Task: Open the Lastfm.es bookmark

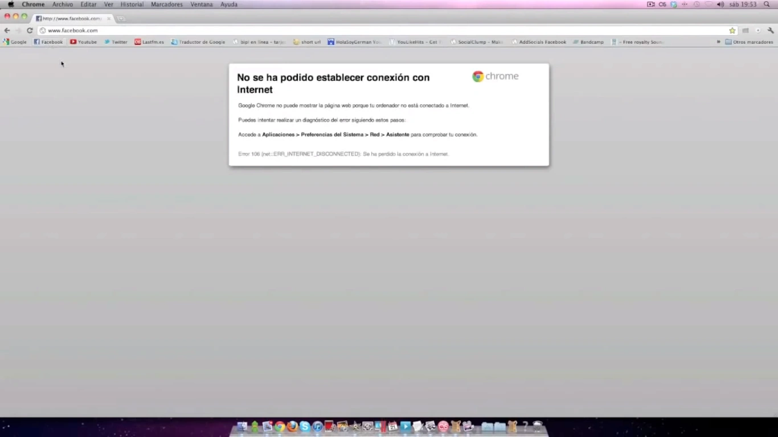Action: [x=149, y=42]
